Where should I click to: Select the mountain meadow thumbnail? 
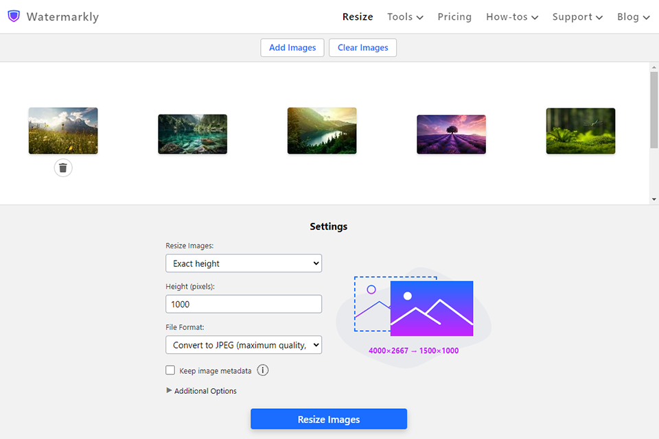pyautogui.click(x=63, y=130)
